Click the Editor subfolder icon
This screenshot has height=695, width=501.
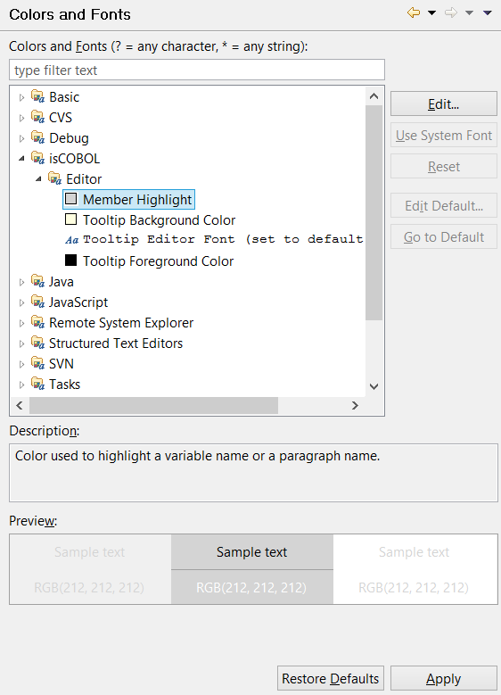[54, 178]
